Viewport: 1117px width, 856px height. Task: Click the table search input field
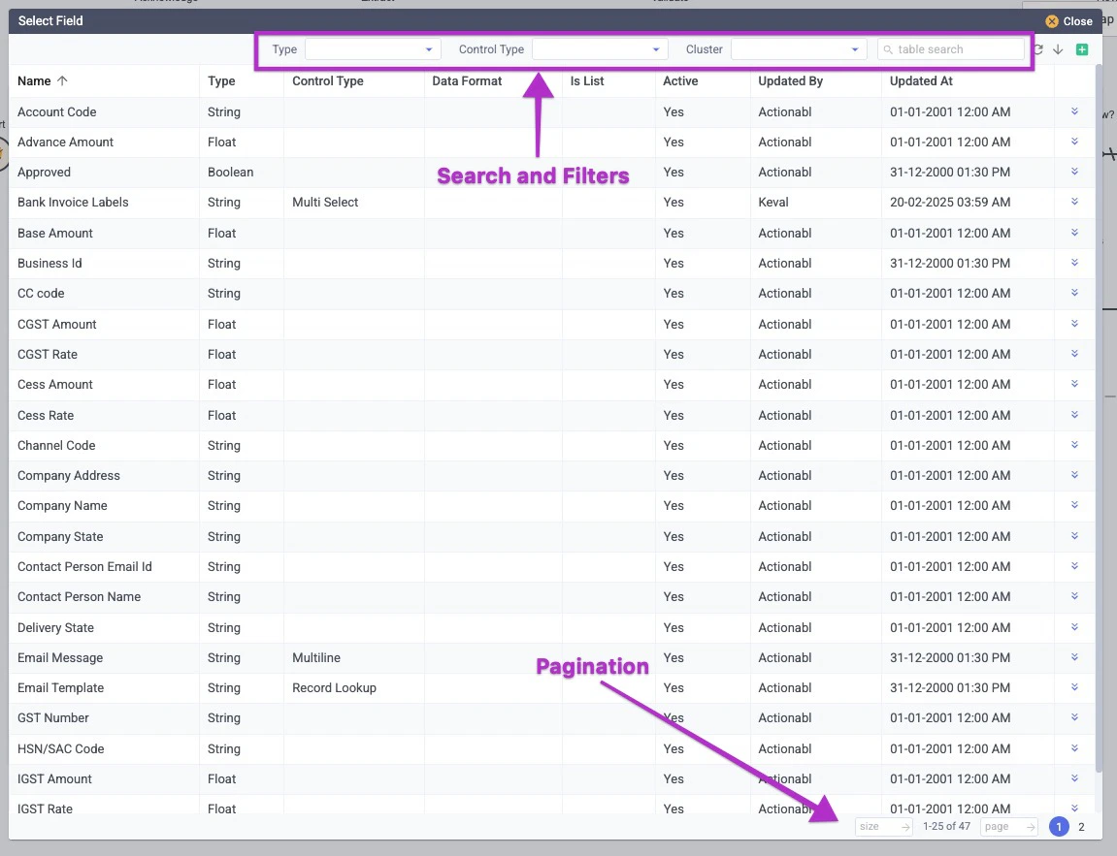pyautogui.click(x=951, y=49)
